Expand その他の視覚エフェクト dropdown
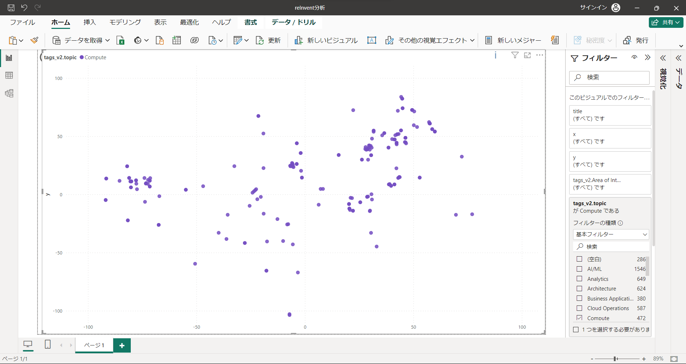686x364 pixels. tap(472, 40)
